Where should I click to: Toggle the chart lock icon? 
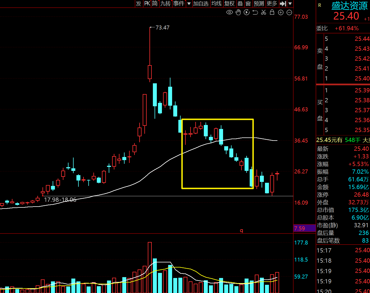[x=272, y=12]
